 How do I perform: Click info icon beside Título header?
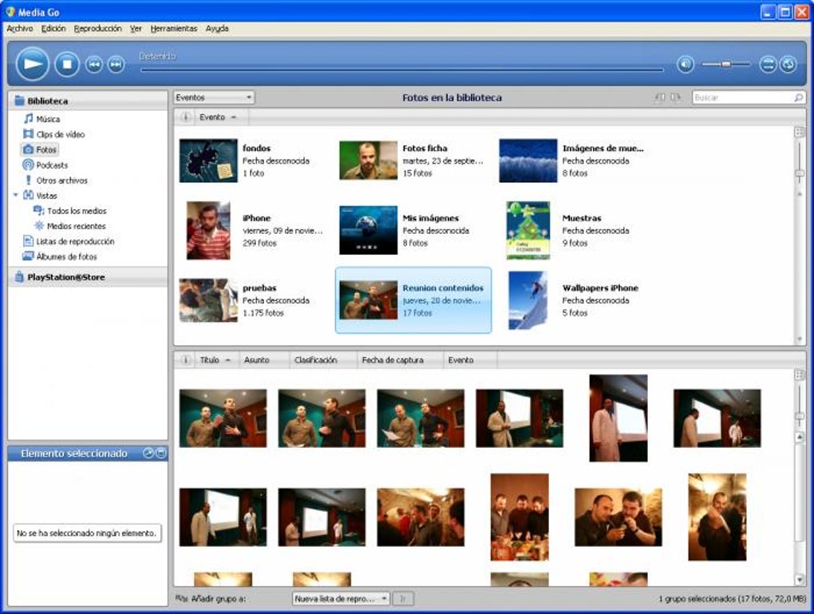pos(185,360)
